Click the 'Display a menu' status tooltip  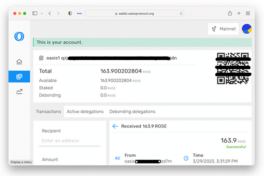(21, 162)
